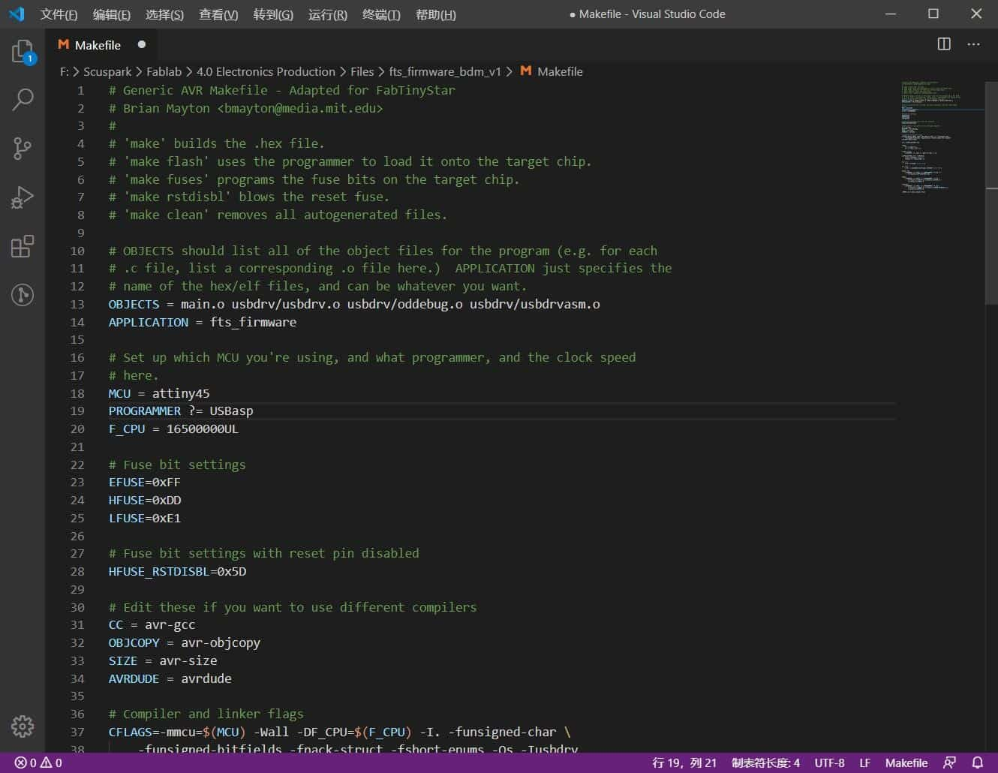Click the Files breadcrumb
Screen dimensions: 998x773
(x=362, y=71)
